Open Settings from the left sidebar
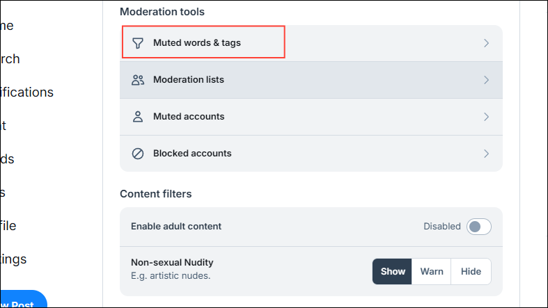 [13, 259]
